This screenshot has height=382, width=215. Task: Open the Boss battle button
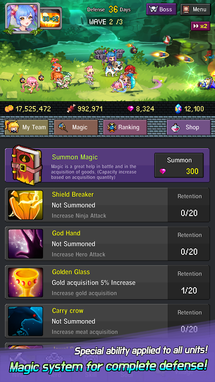pos(161,9)
